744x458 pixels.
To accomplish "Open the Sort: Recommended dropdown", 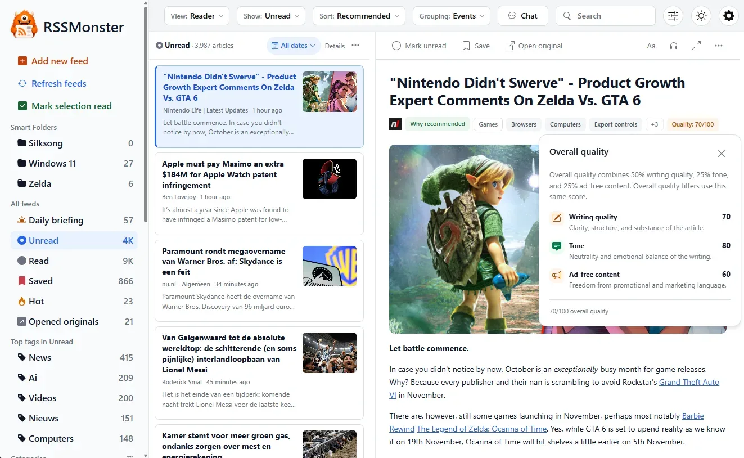I will coord(359,16).
